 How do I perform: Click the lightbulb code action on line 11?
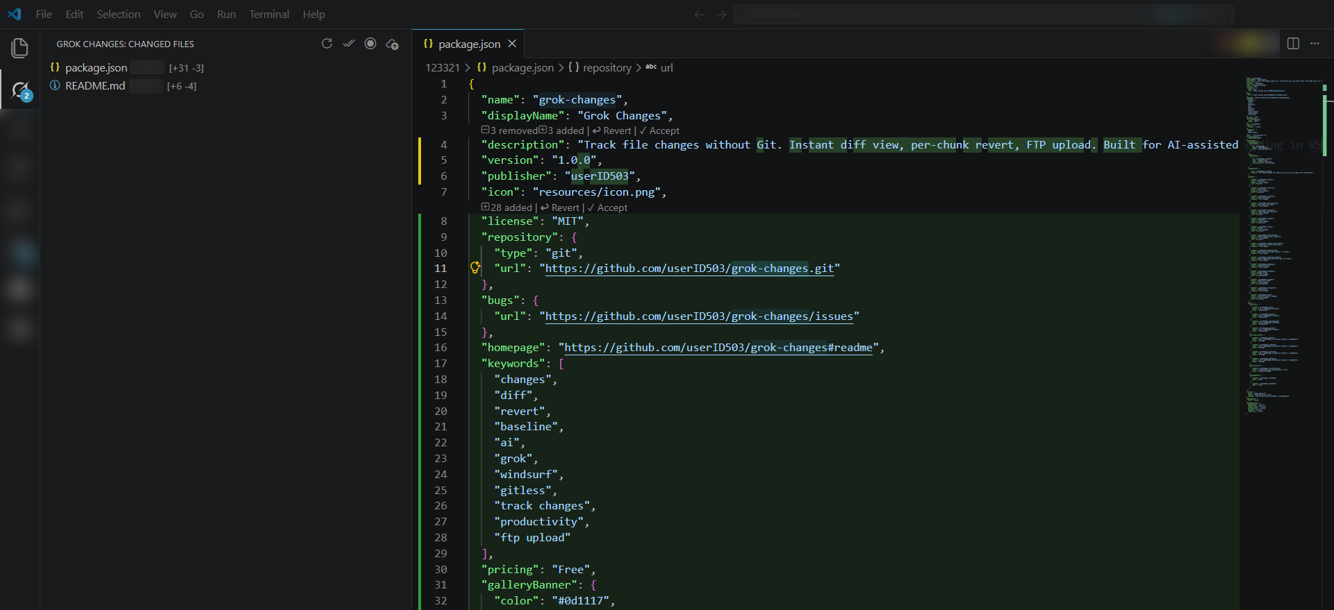[x=475, y=268]
